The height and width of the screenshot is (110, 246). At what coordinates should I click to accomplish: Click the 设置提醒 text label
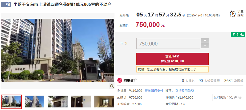[240, 13]
